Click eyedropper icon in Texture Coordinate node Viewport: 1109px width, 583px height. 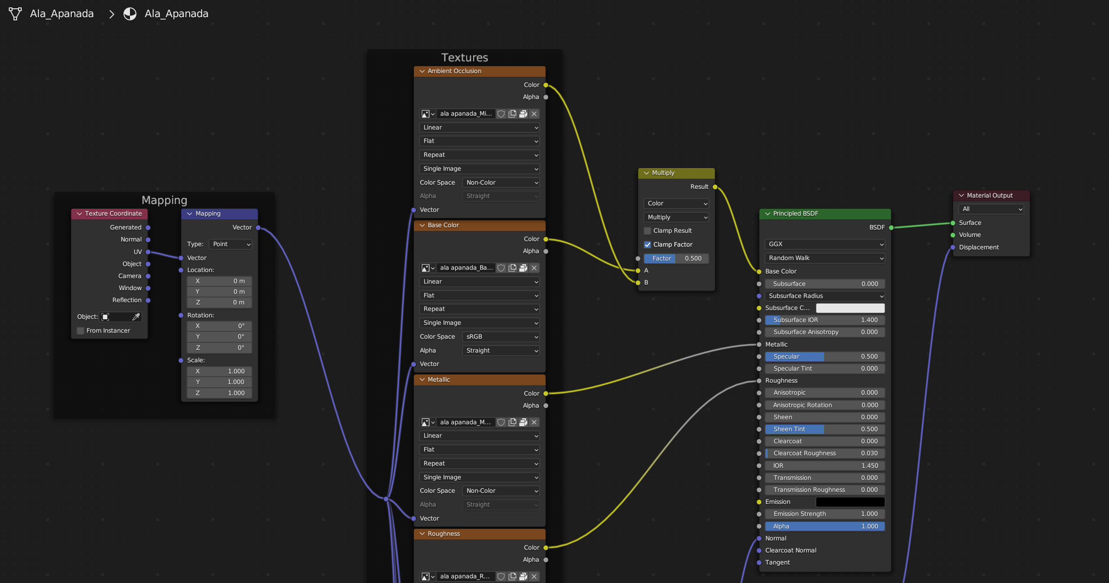coord(136,317)
